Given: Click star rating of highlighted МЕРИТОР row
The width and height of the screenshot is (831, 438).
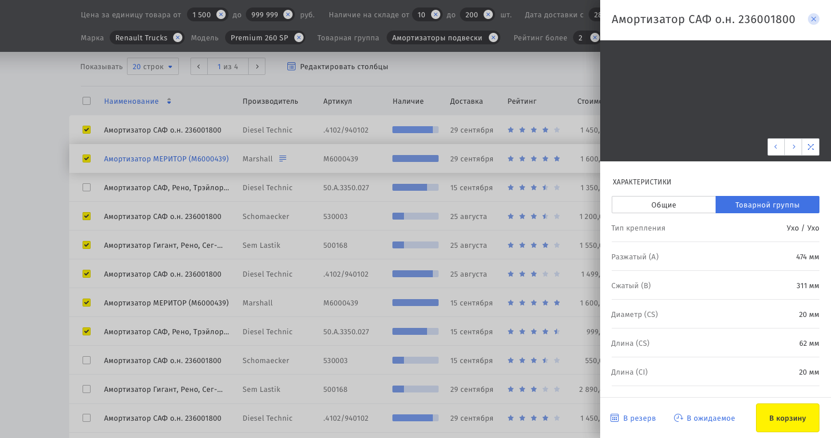Looking at the screenshot, I should pyautogui.click(x=534, y=158).
